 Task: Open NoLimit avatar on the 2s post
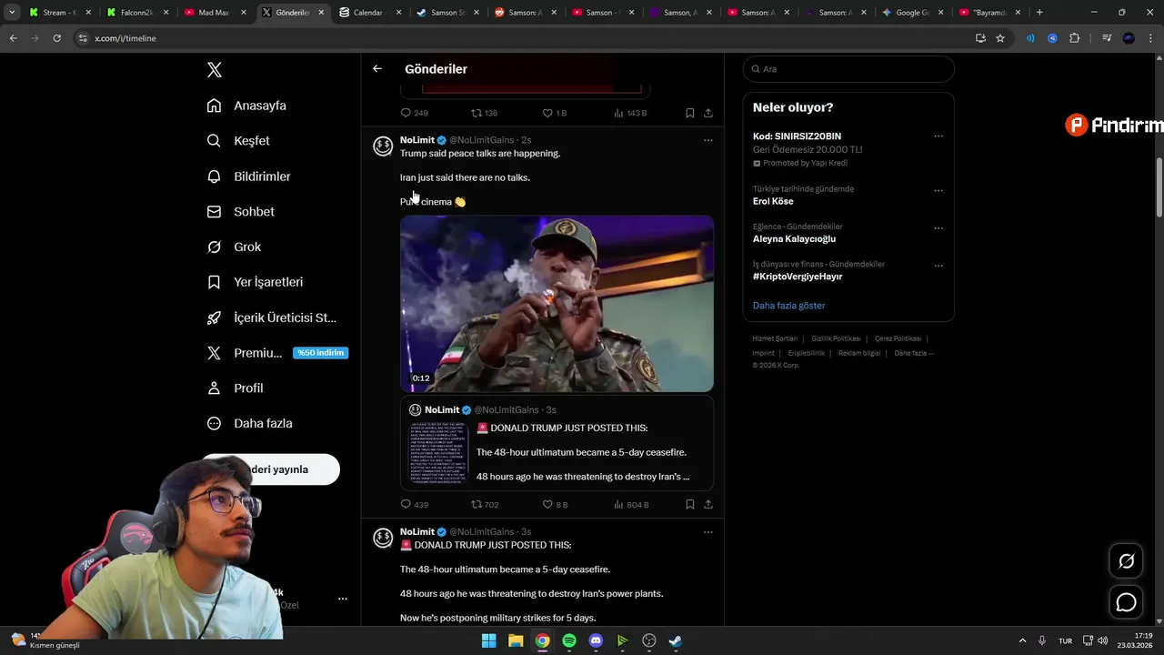click(x=384, y=146)
